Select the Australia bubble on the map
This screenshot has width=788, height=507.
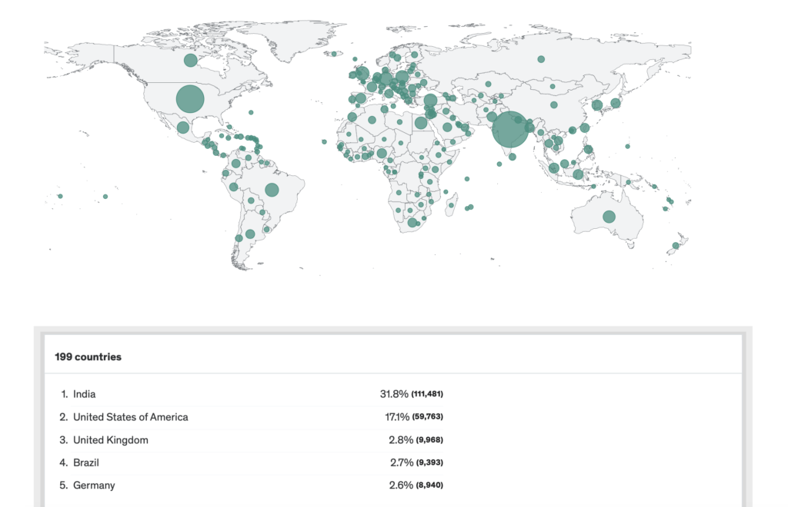tap(609, 217)
